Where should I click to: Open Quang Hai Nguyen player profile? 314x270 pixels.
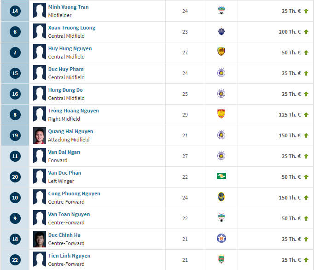[x=70, y=131]
